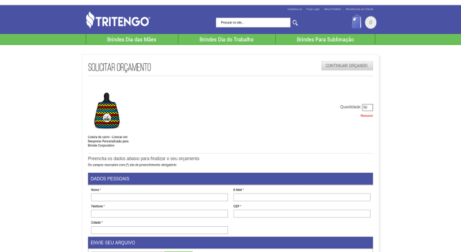Click the 'Os campos marcados com (*)' note
This screenshot has height=252, width=461.
pyautogui.click(x=132, y=165)
